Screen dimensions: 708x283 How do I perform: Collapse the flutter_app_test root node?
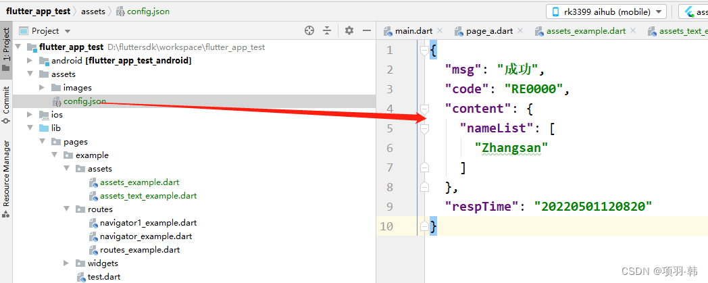[18, 47]
